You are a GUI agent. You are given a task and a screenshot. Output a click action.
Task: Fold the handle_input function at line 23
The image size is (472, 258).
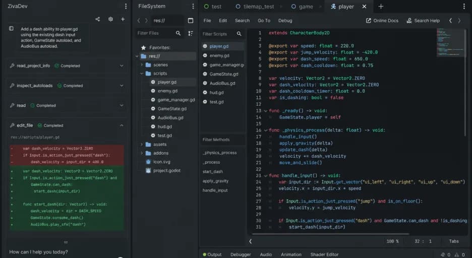(x=265, y=175)
